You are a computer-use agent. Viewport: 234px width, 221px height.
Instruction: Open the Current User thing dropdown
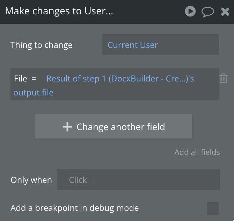160,45
